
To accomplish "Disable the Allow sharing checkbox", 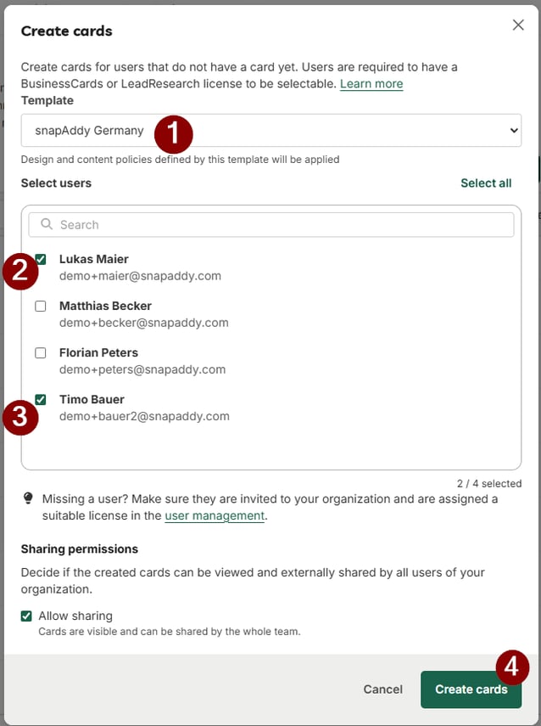I will [26, 616].
